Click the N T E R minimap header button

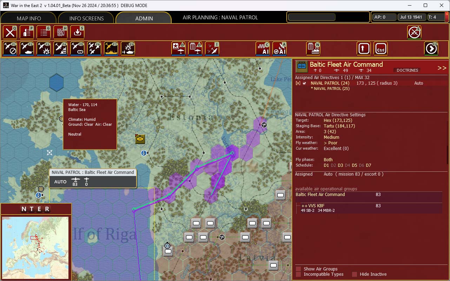[x=36, y=209]
